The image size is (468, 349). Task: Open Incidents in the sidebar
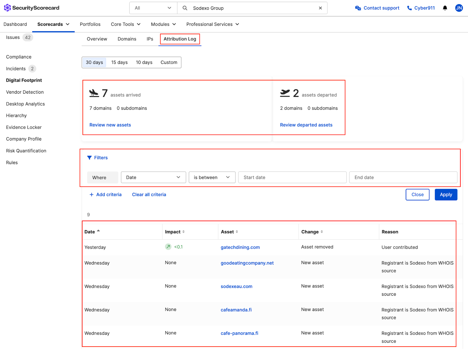pyautogui.click(x=16, y=69)
